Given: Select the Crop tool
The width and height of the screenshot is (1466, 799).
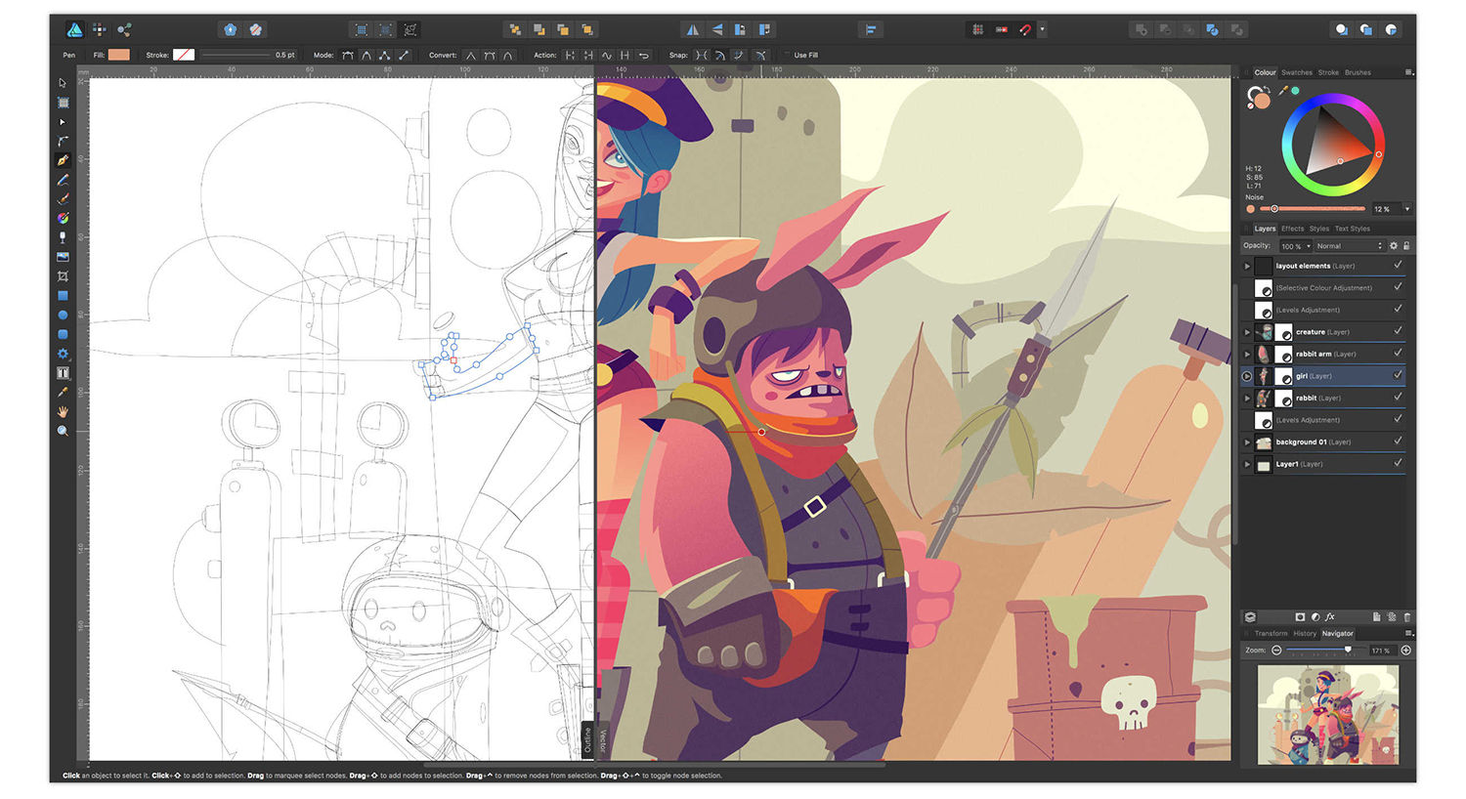Looking at the screenshot, I should 63,276.
